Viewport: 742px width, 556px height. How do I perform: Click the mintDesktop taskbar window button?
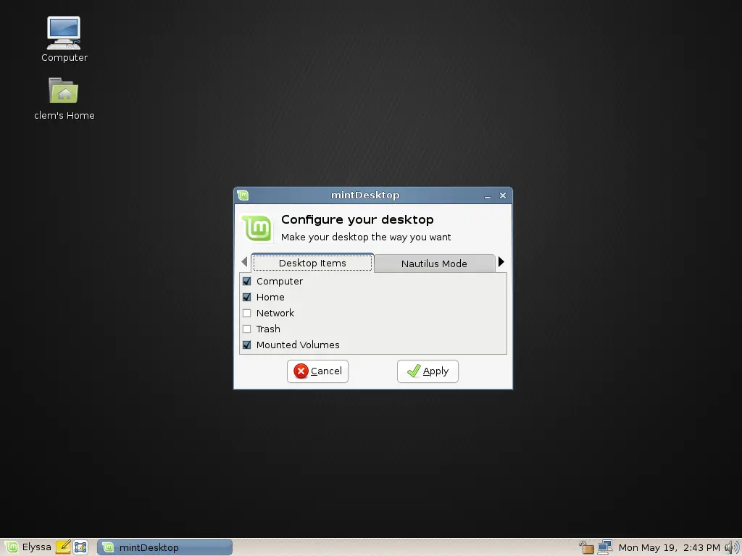click(x=164, y=547)
